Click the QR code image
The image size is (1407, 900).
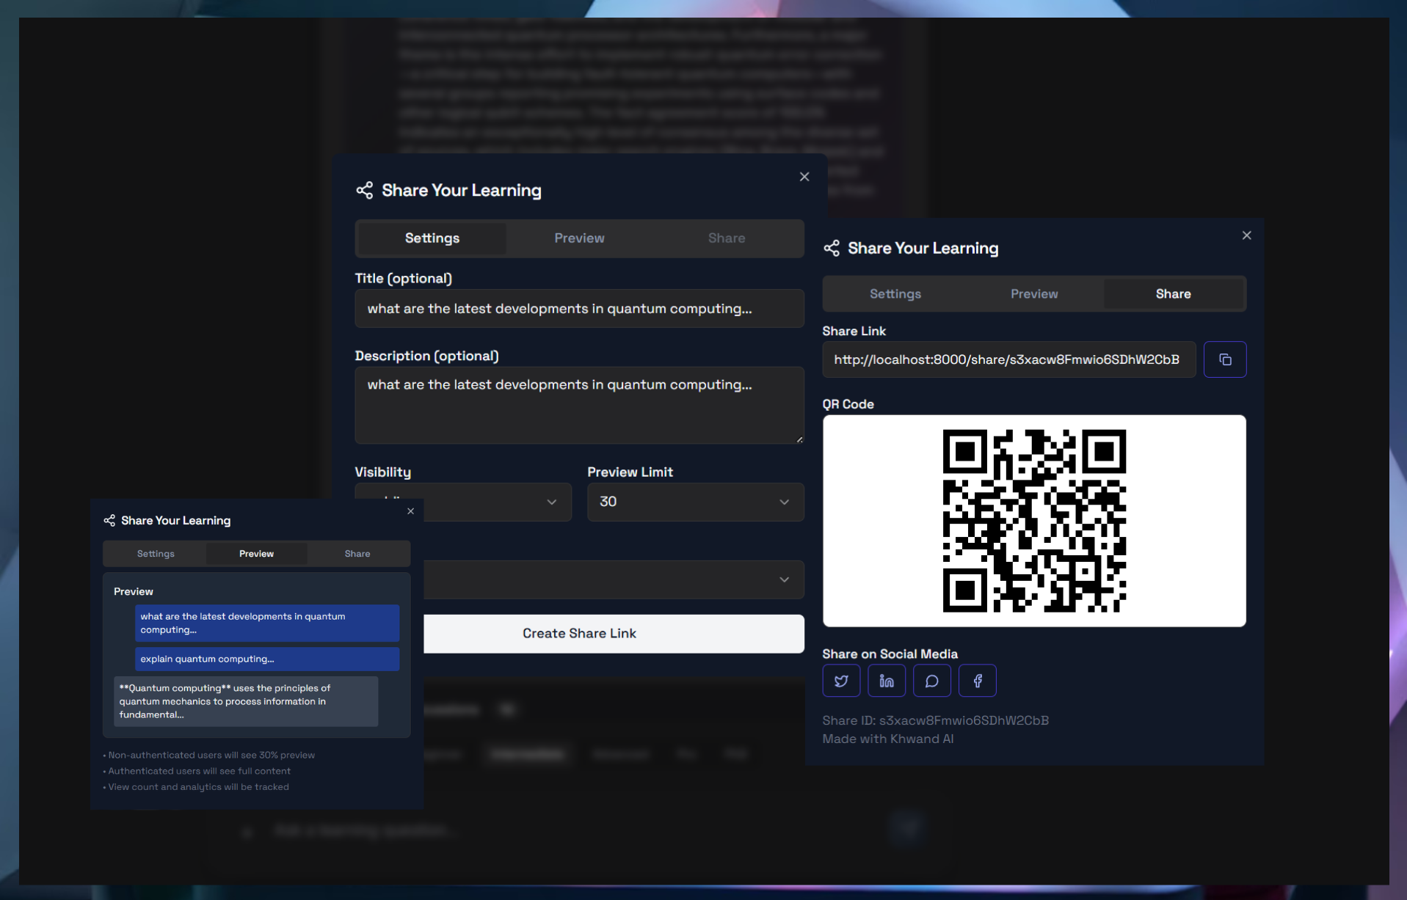click(x=1033, y=521)
